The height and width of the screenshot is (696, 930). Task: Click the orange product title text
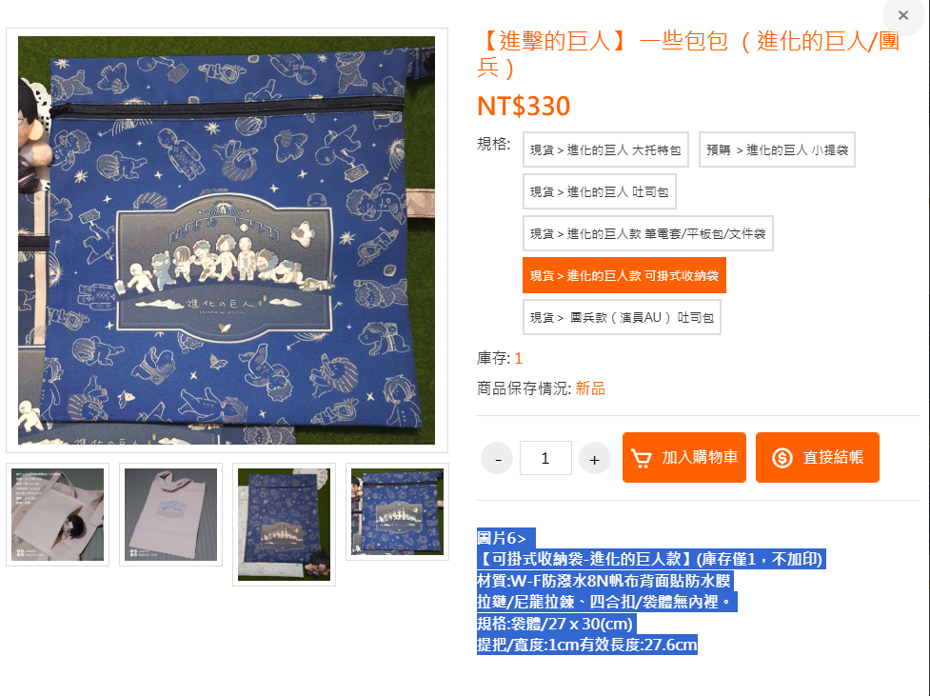pos(689,53)
